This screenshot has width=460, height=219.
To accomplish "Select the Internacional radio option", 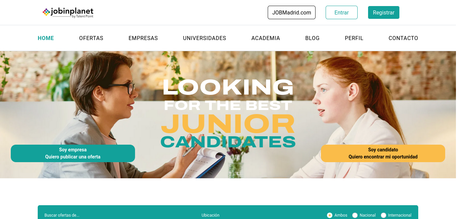I will coord(384,215).
